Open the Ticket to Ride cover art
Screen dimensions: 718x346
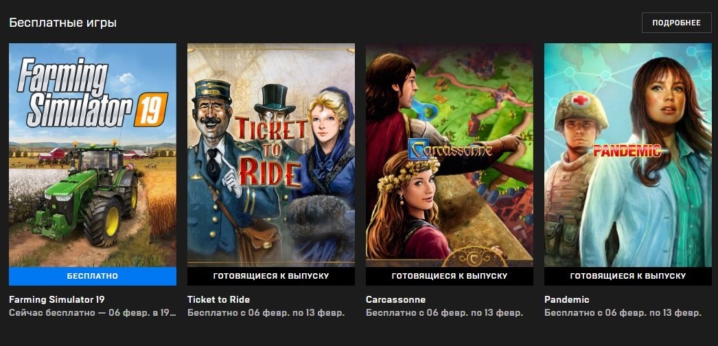pos(270,155)
